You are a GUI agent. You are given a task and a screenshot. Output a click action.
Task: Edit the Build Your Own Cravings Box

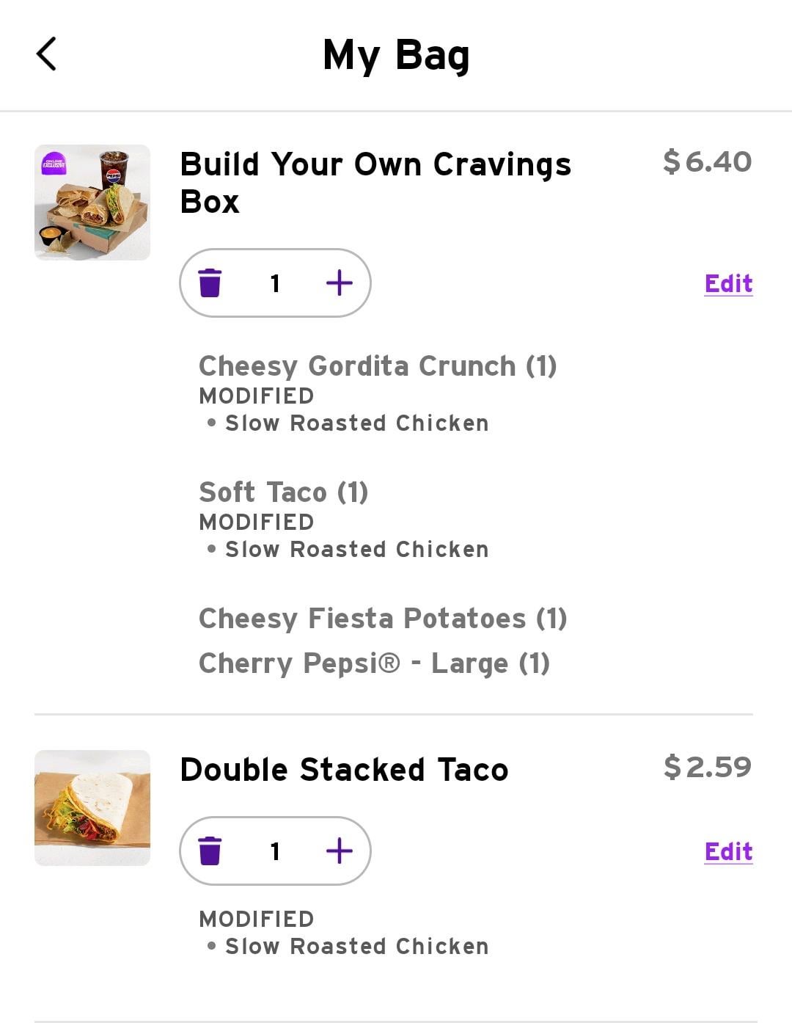click(x=728, y=284)
